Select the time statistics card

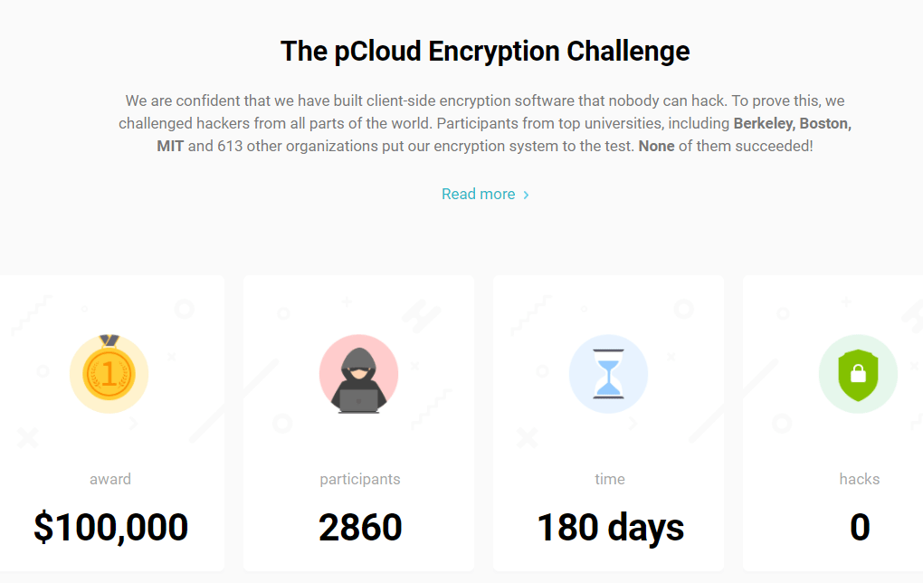[x=609, y=423]
